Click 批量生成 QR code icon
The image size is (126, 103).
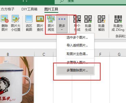[88, 23]
